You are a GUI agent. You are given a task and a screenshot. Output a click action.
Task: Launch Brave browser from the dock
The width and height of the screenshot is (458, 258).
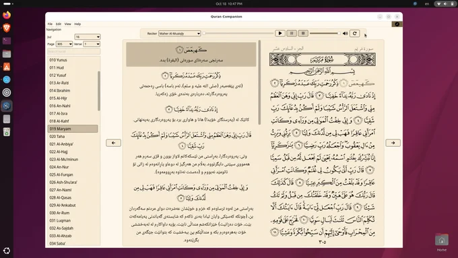(7, 28)
